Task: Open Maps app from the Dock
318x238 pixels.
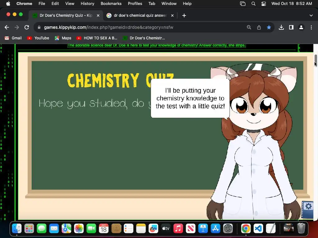Action: [x=66, y=229]
